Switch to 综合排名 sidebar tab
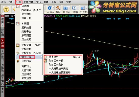 (2, 80)
